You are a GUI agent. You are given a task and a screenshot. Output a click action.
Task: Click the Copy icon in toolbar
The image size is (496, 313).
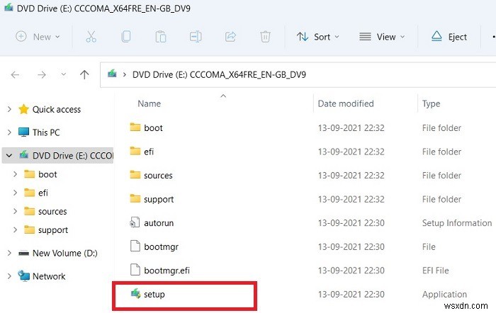coord(126,37)
